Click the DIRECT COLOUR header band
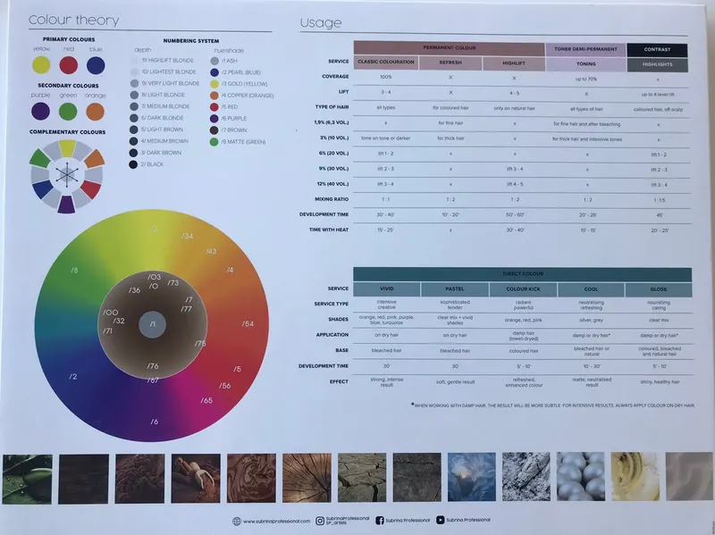 click(523, 274)
